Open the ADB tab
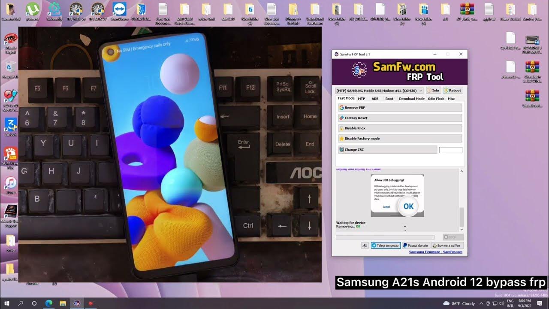Screen dimensions: 549x309 pos(375,99)
